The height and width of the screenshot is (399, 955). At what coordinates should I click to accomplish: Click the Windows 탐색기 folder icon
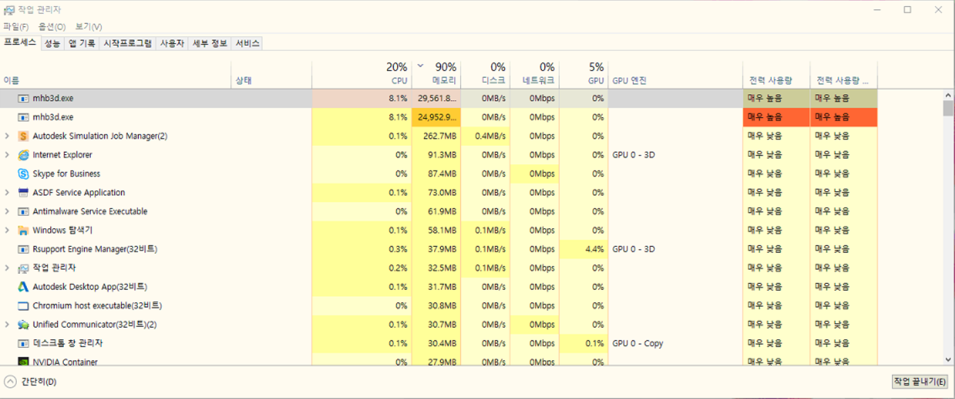[x=24, y=230]
